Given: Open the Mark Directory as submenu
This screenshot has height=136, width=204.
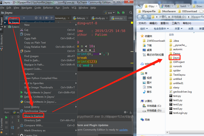Looking at the screenshot, I should coord(48,130).
